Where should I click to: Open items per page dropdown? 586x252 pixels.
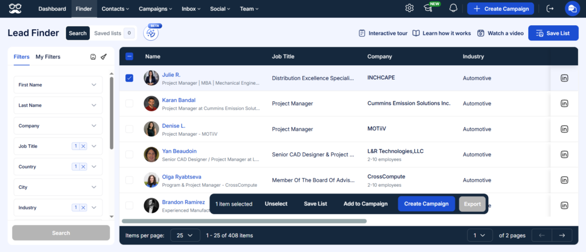click(185, 235)
